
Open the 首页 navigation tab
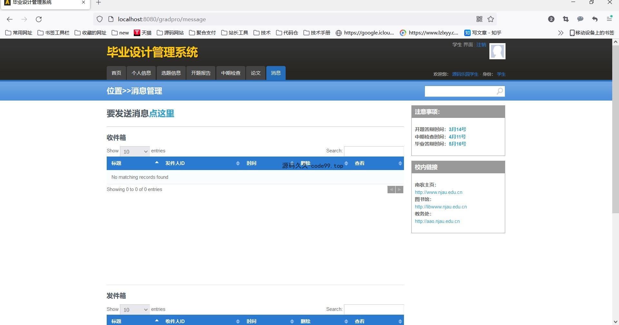pyautogui.click(x=116, y=73)
